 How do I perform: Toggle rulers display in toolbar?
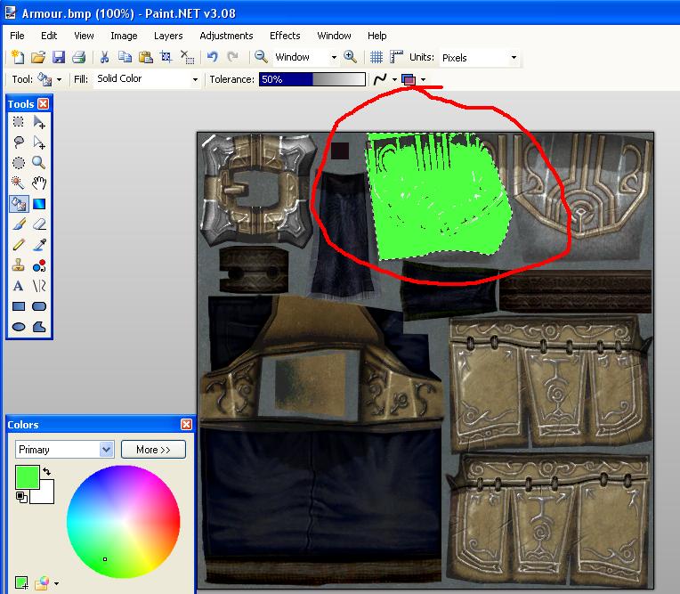397,57
